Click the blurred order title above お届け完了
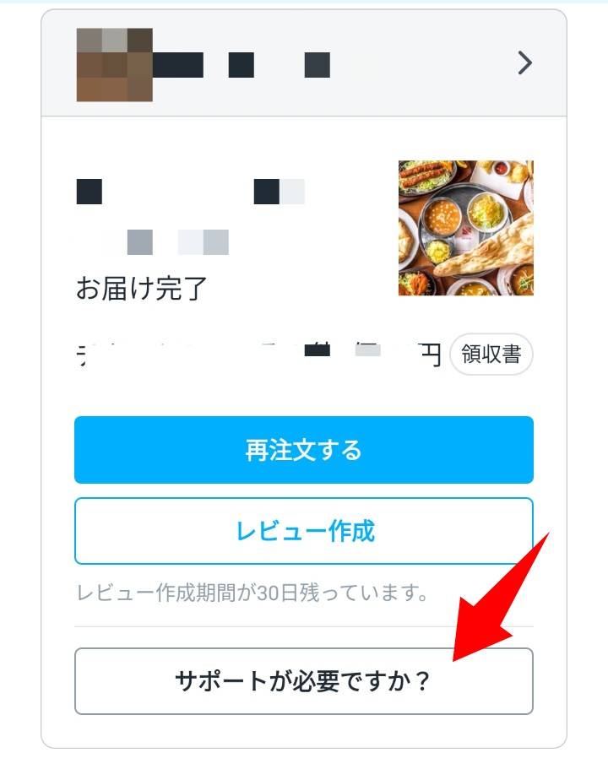This screenshot has width=608, height=769. coord(190,192)
